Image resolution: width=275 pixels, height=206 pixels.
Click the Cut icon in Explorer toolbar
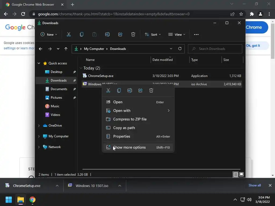click(x=68, y=35)
